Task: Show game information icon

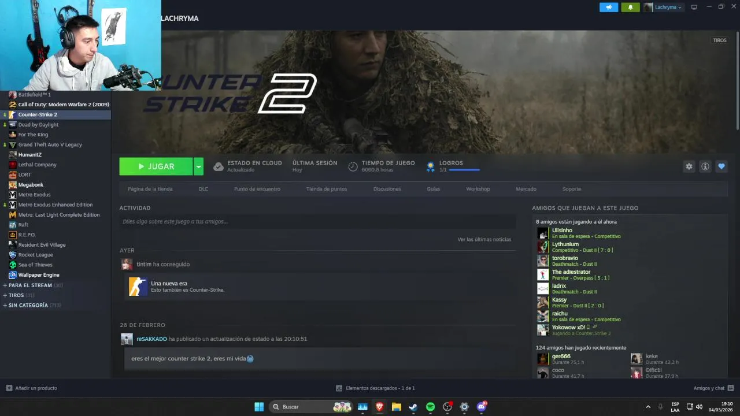Action: click(x=705, y=166)
